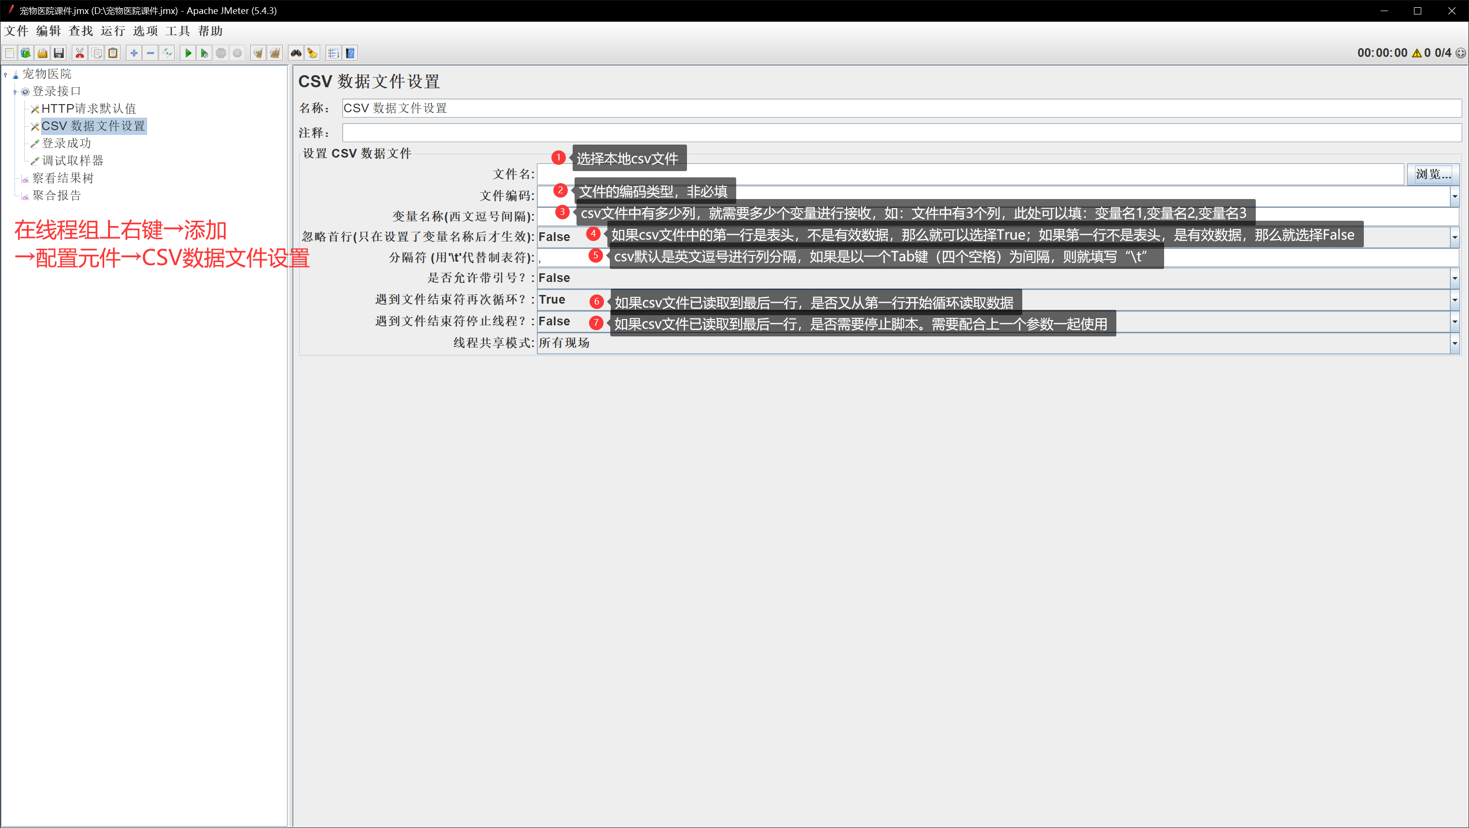
Task: Open the Templates icon in toolbar
Action: [x=26, y=53]
